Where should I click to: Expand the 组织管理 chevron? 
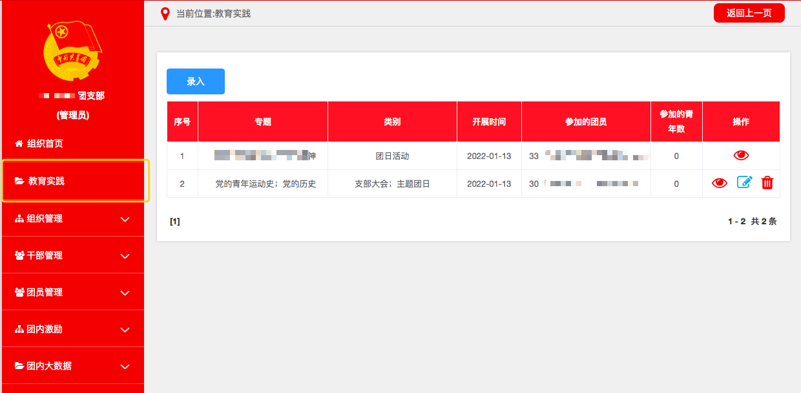pos(125,219)
